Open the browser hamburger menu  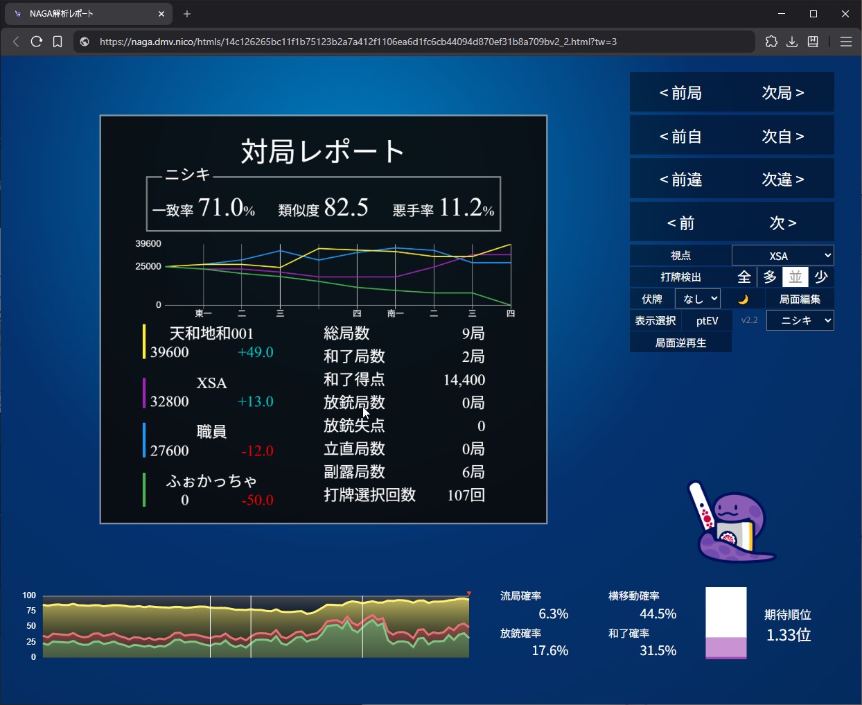(x=845, y=42)
